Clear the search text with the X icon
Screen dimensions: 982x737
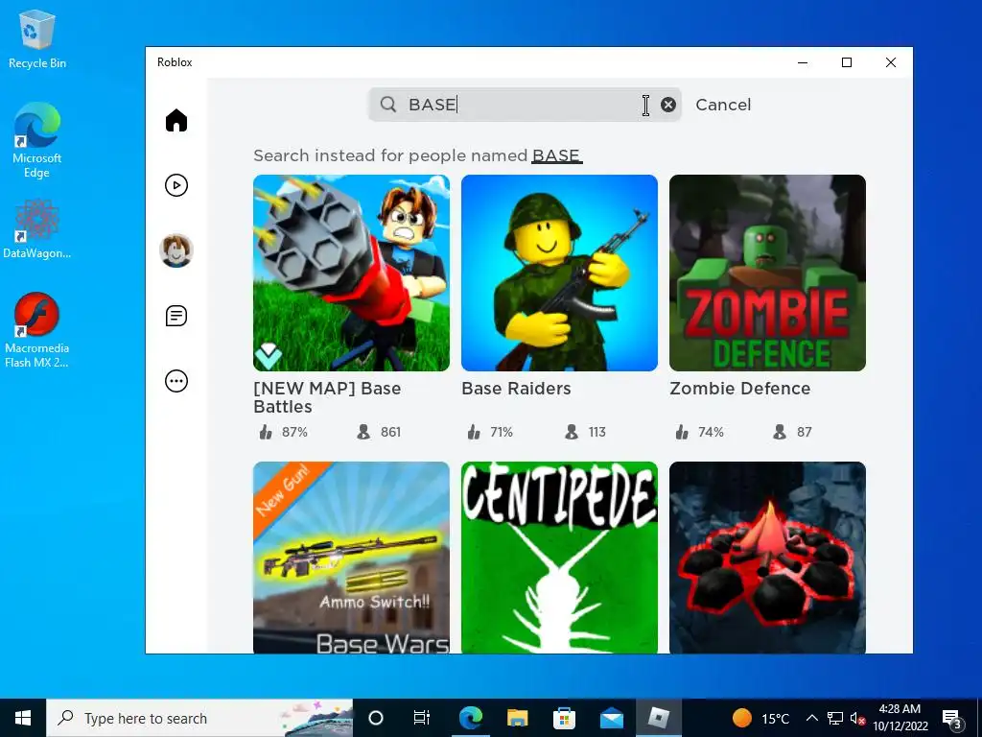(668, 105)
